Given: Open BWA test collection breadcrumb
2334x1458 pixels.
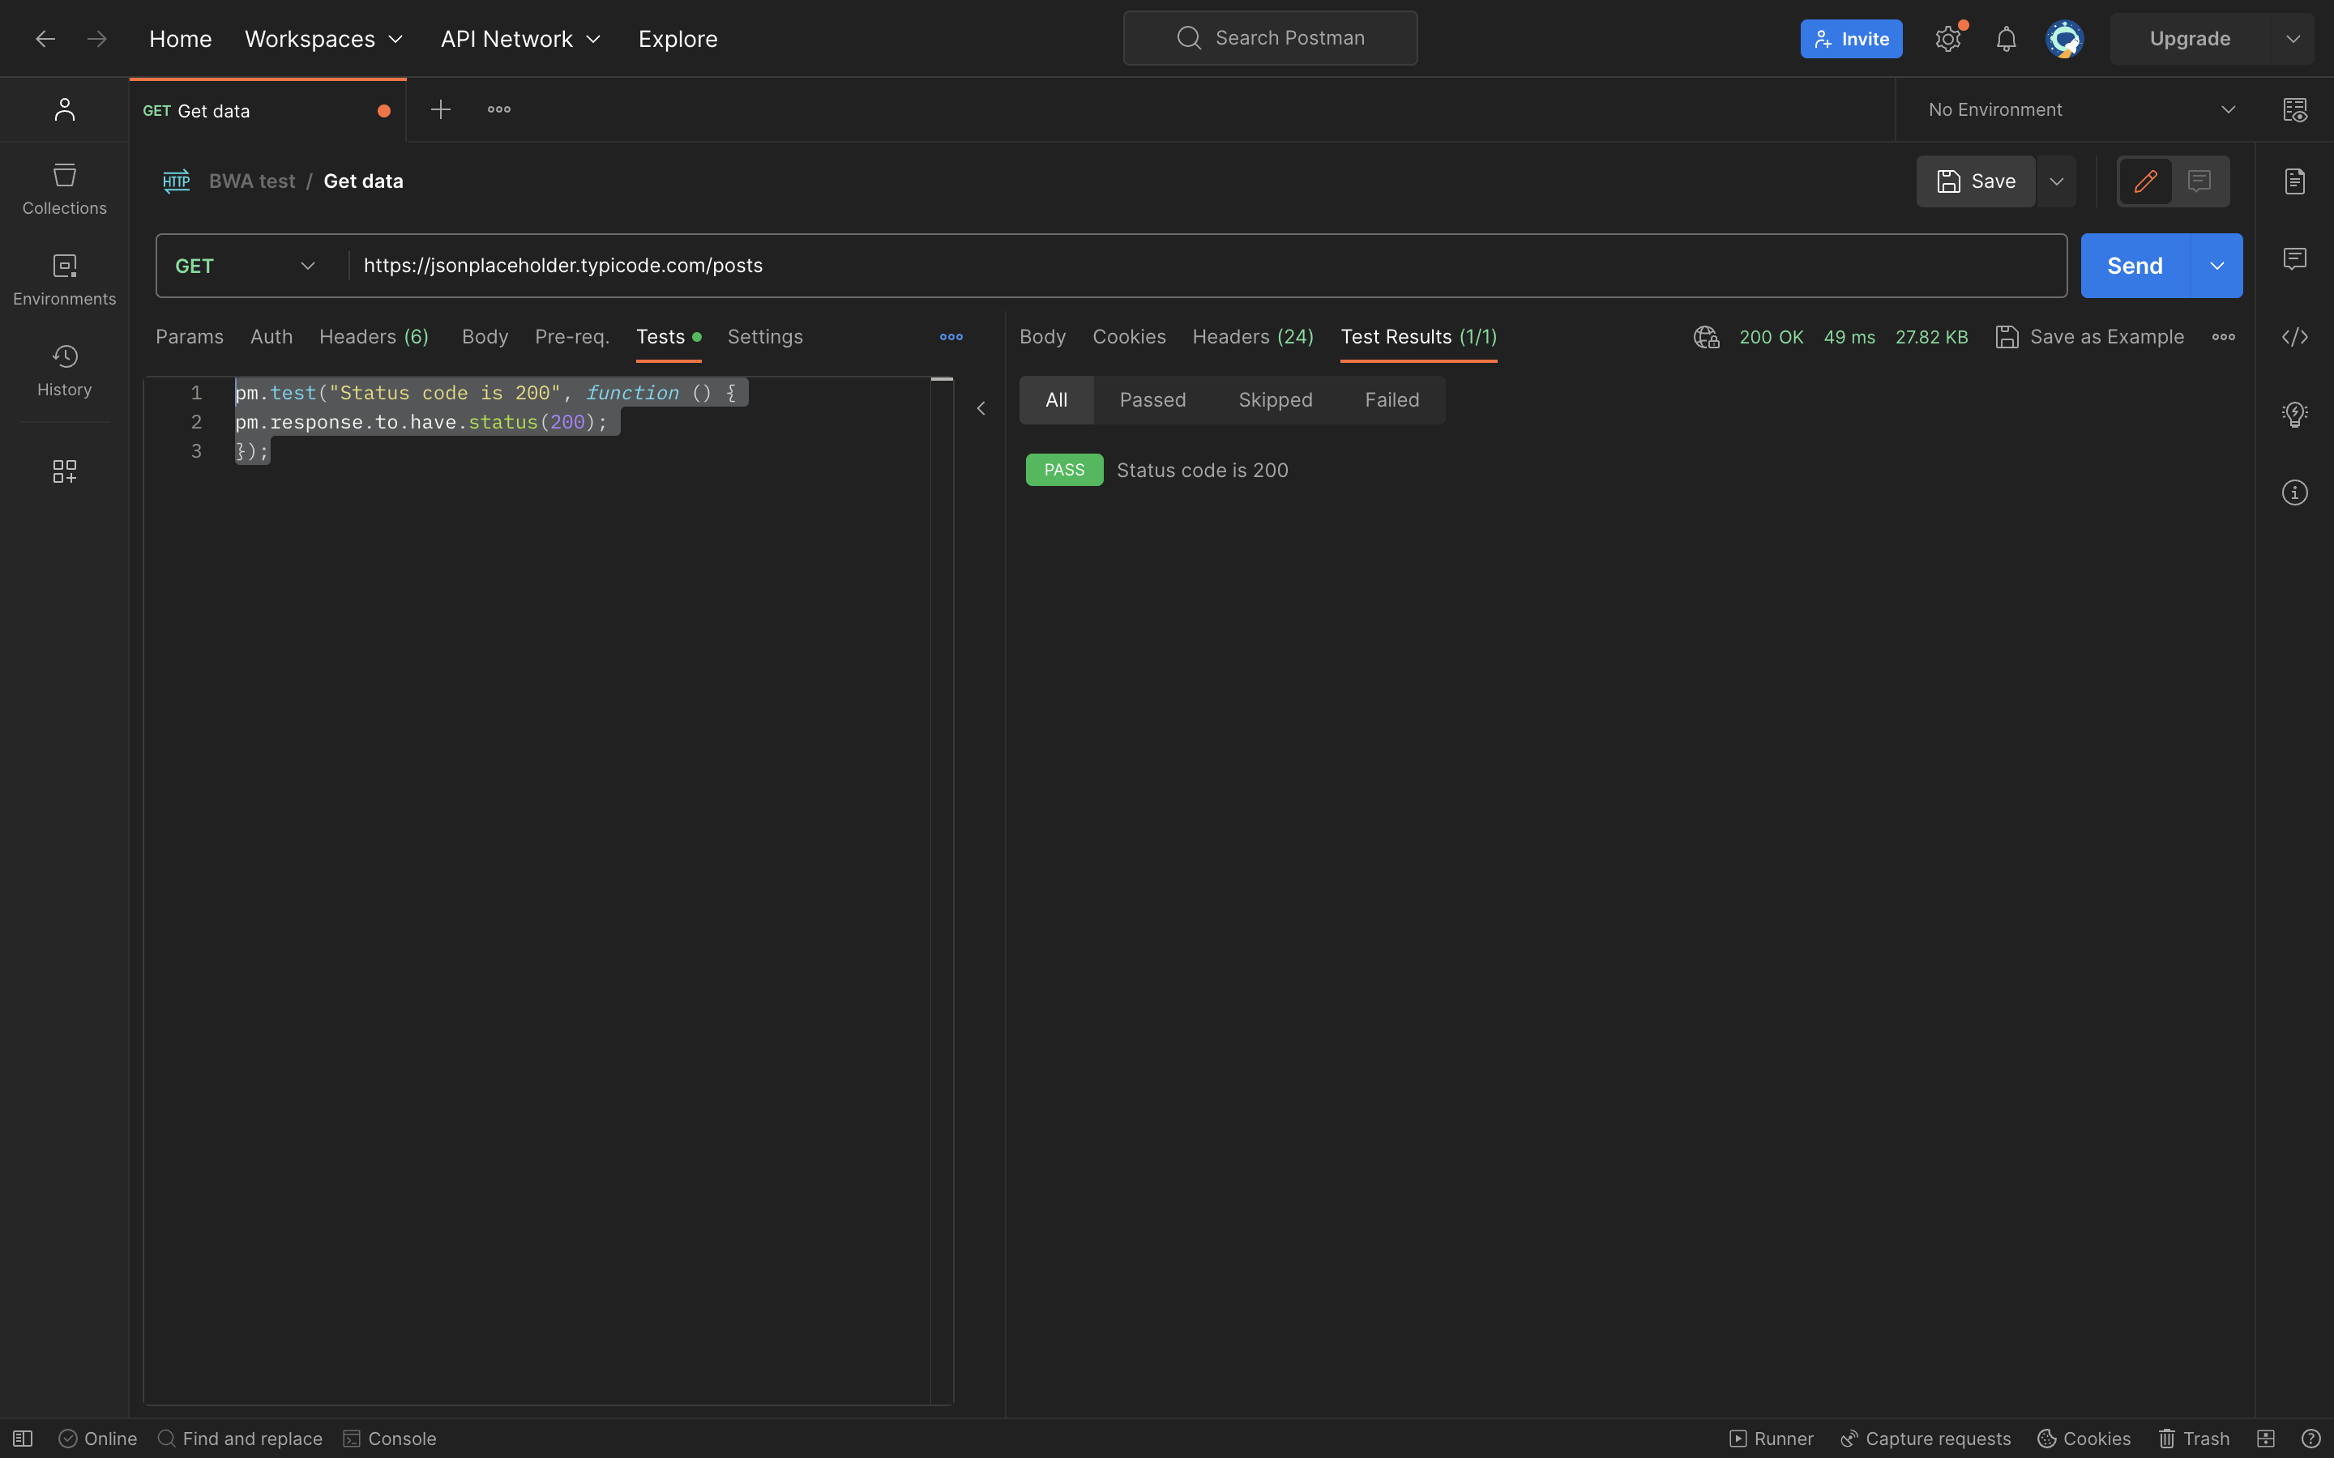Looking at the screenshot, I should tap(252, 181).
